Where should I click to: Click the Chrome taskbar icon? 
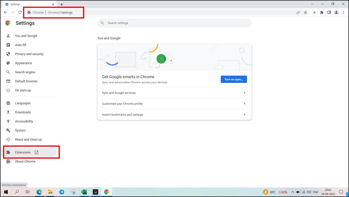(x=107, y=192)
